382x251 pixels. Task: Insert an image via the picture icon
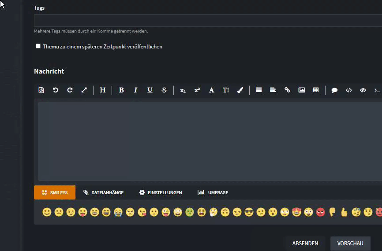pyautogui.click(x=302, y=90)
